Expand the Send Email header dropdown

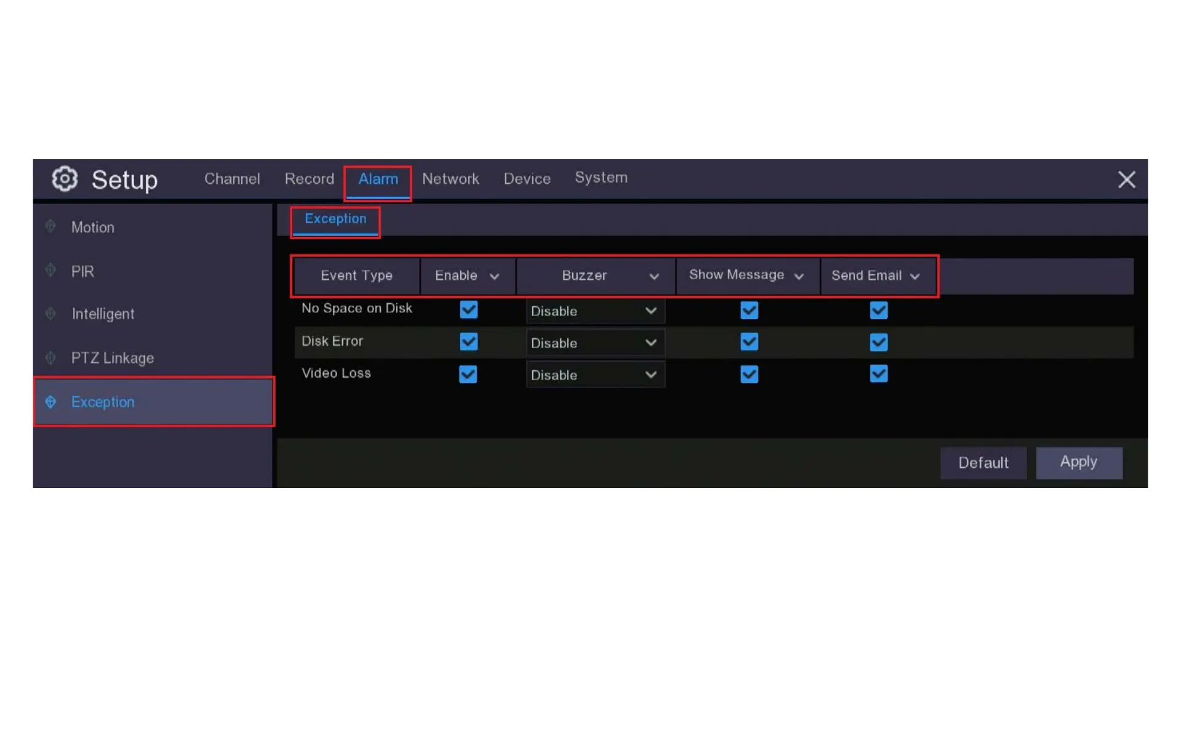(915, 277)
